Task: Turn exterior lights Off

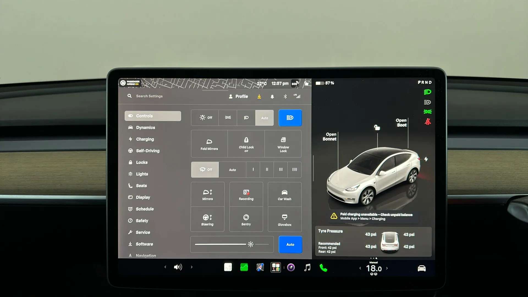Action: (205, 118)
